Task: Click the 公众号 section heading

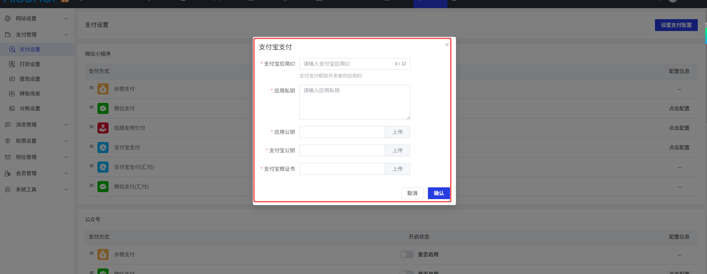Action: coord(93,219)
